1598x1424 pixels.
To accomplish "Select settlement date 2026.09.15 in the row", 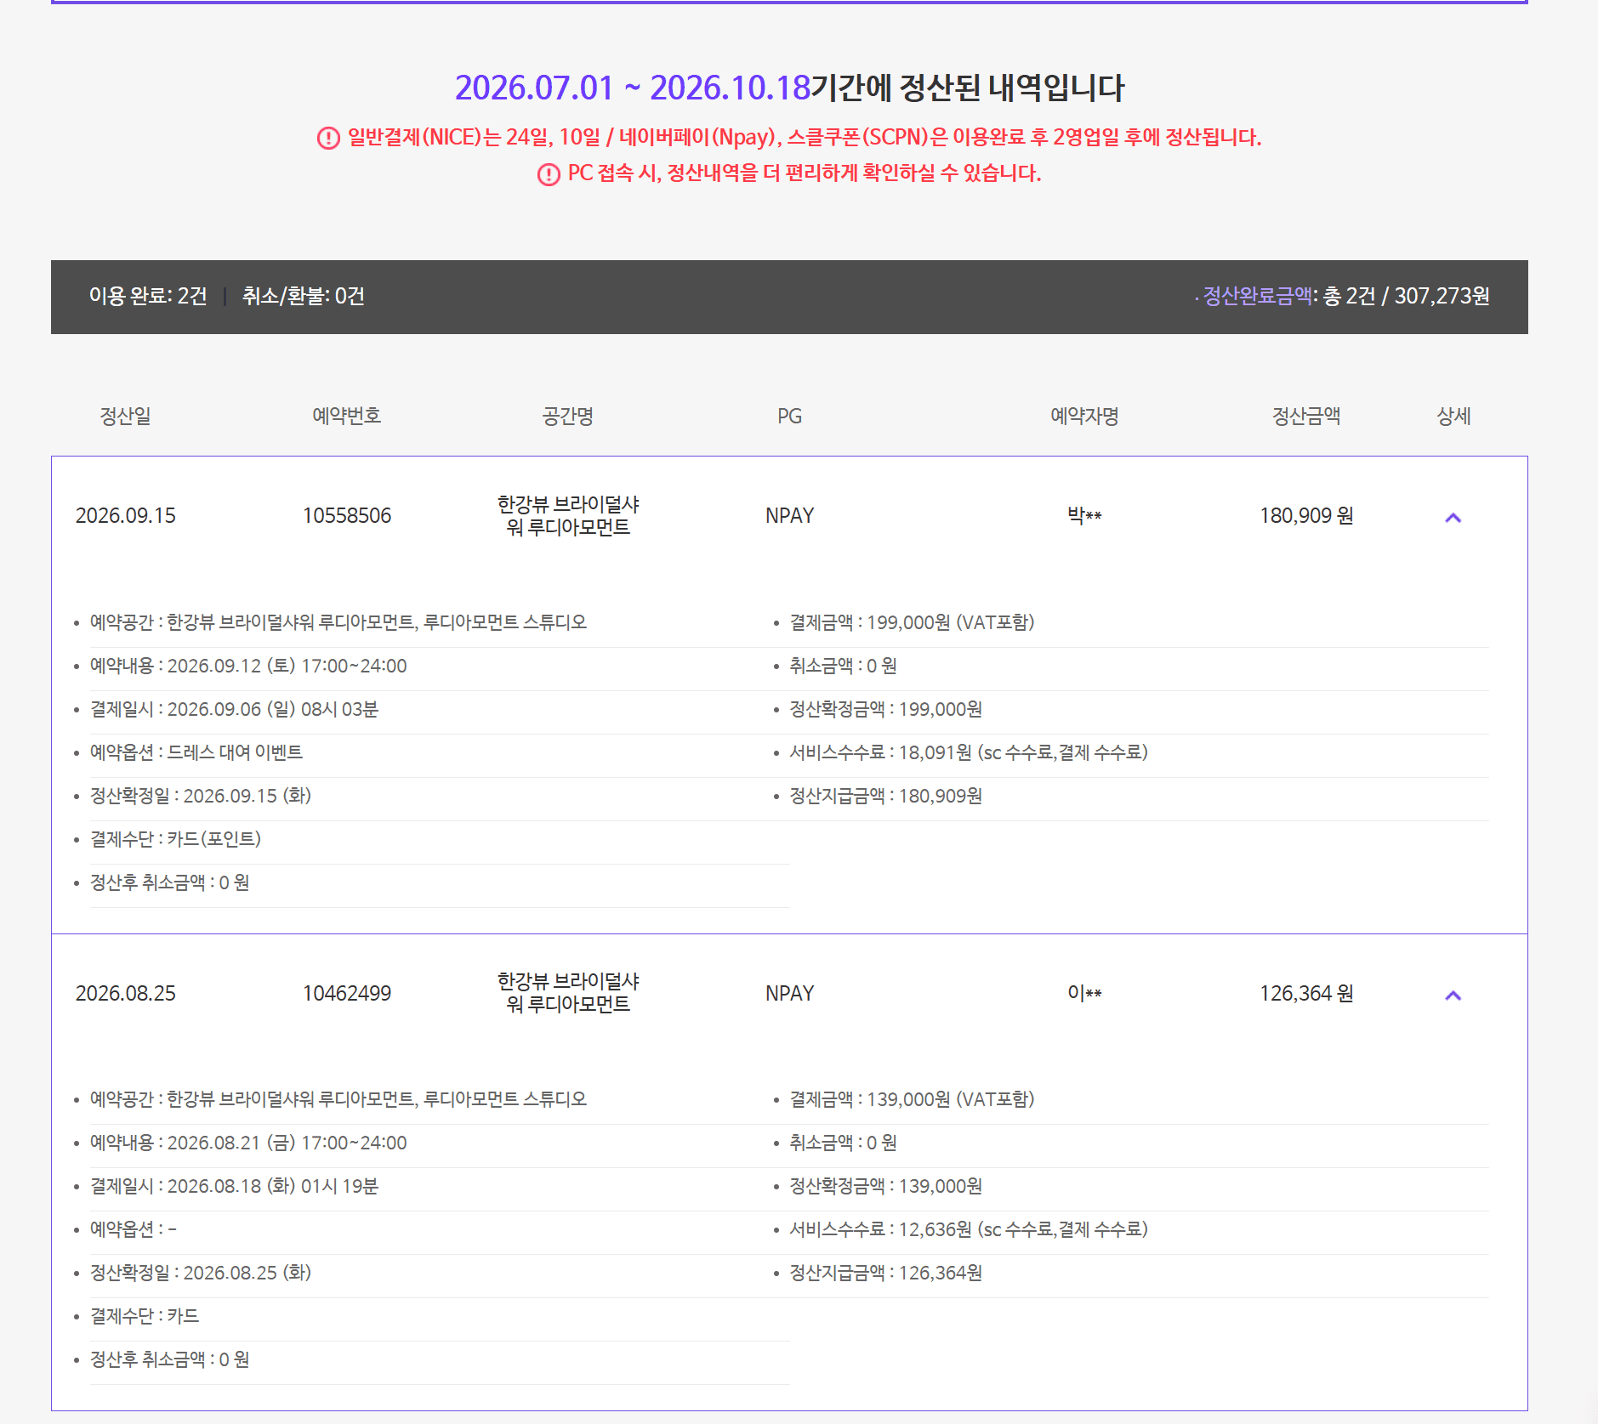I will 126,516.
